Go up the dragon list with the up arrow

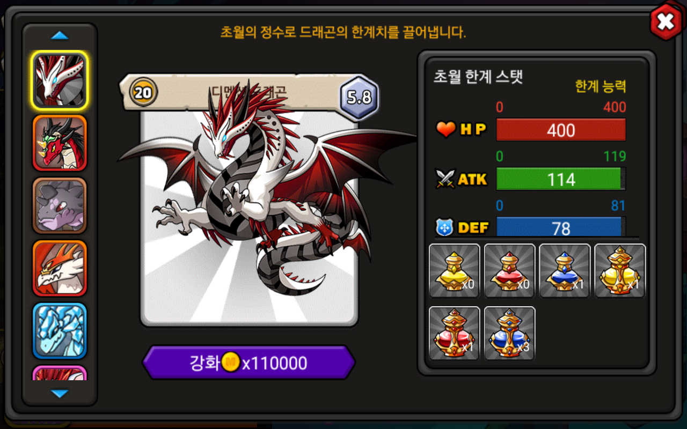tap(60, 36)
